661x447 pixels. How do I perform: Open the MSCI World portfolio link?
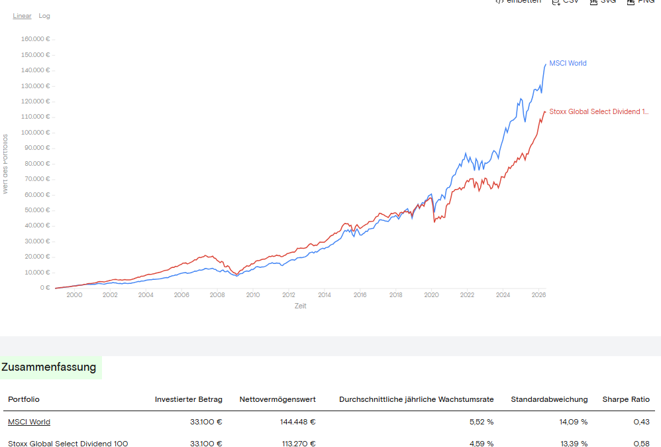[29, 422]
